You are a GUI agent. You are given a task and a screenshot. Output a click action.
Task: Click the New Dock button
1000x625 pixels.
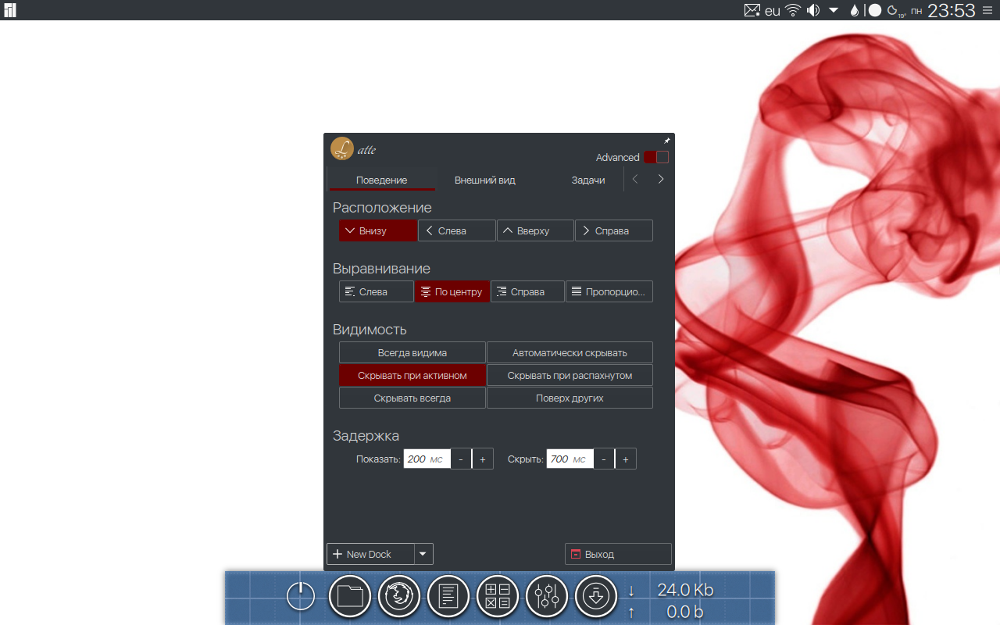(370, 554)
